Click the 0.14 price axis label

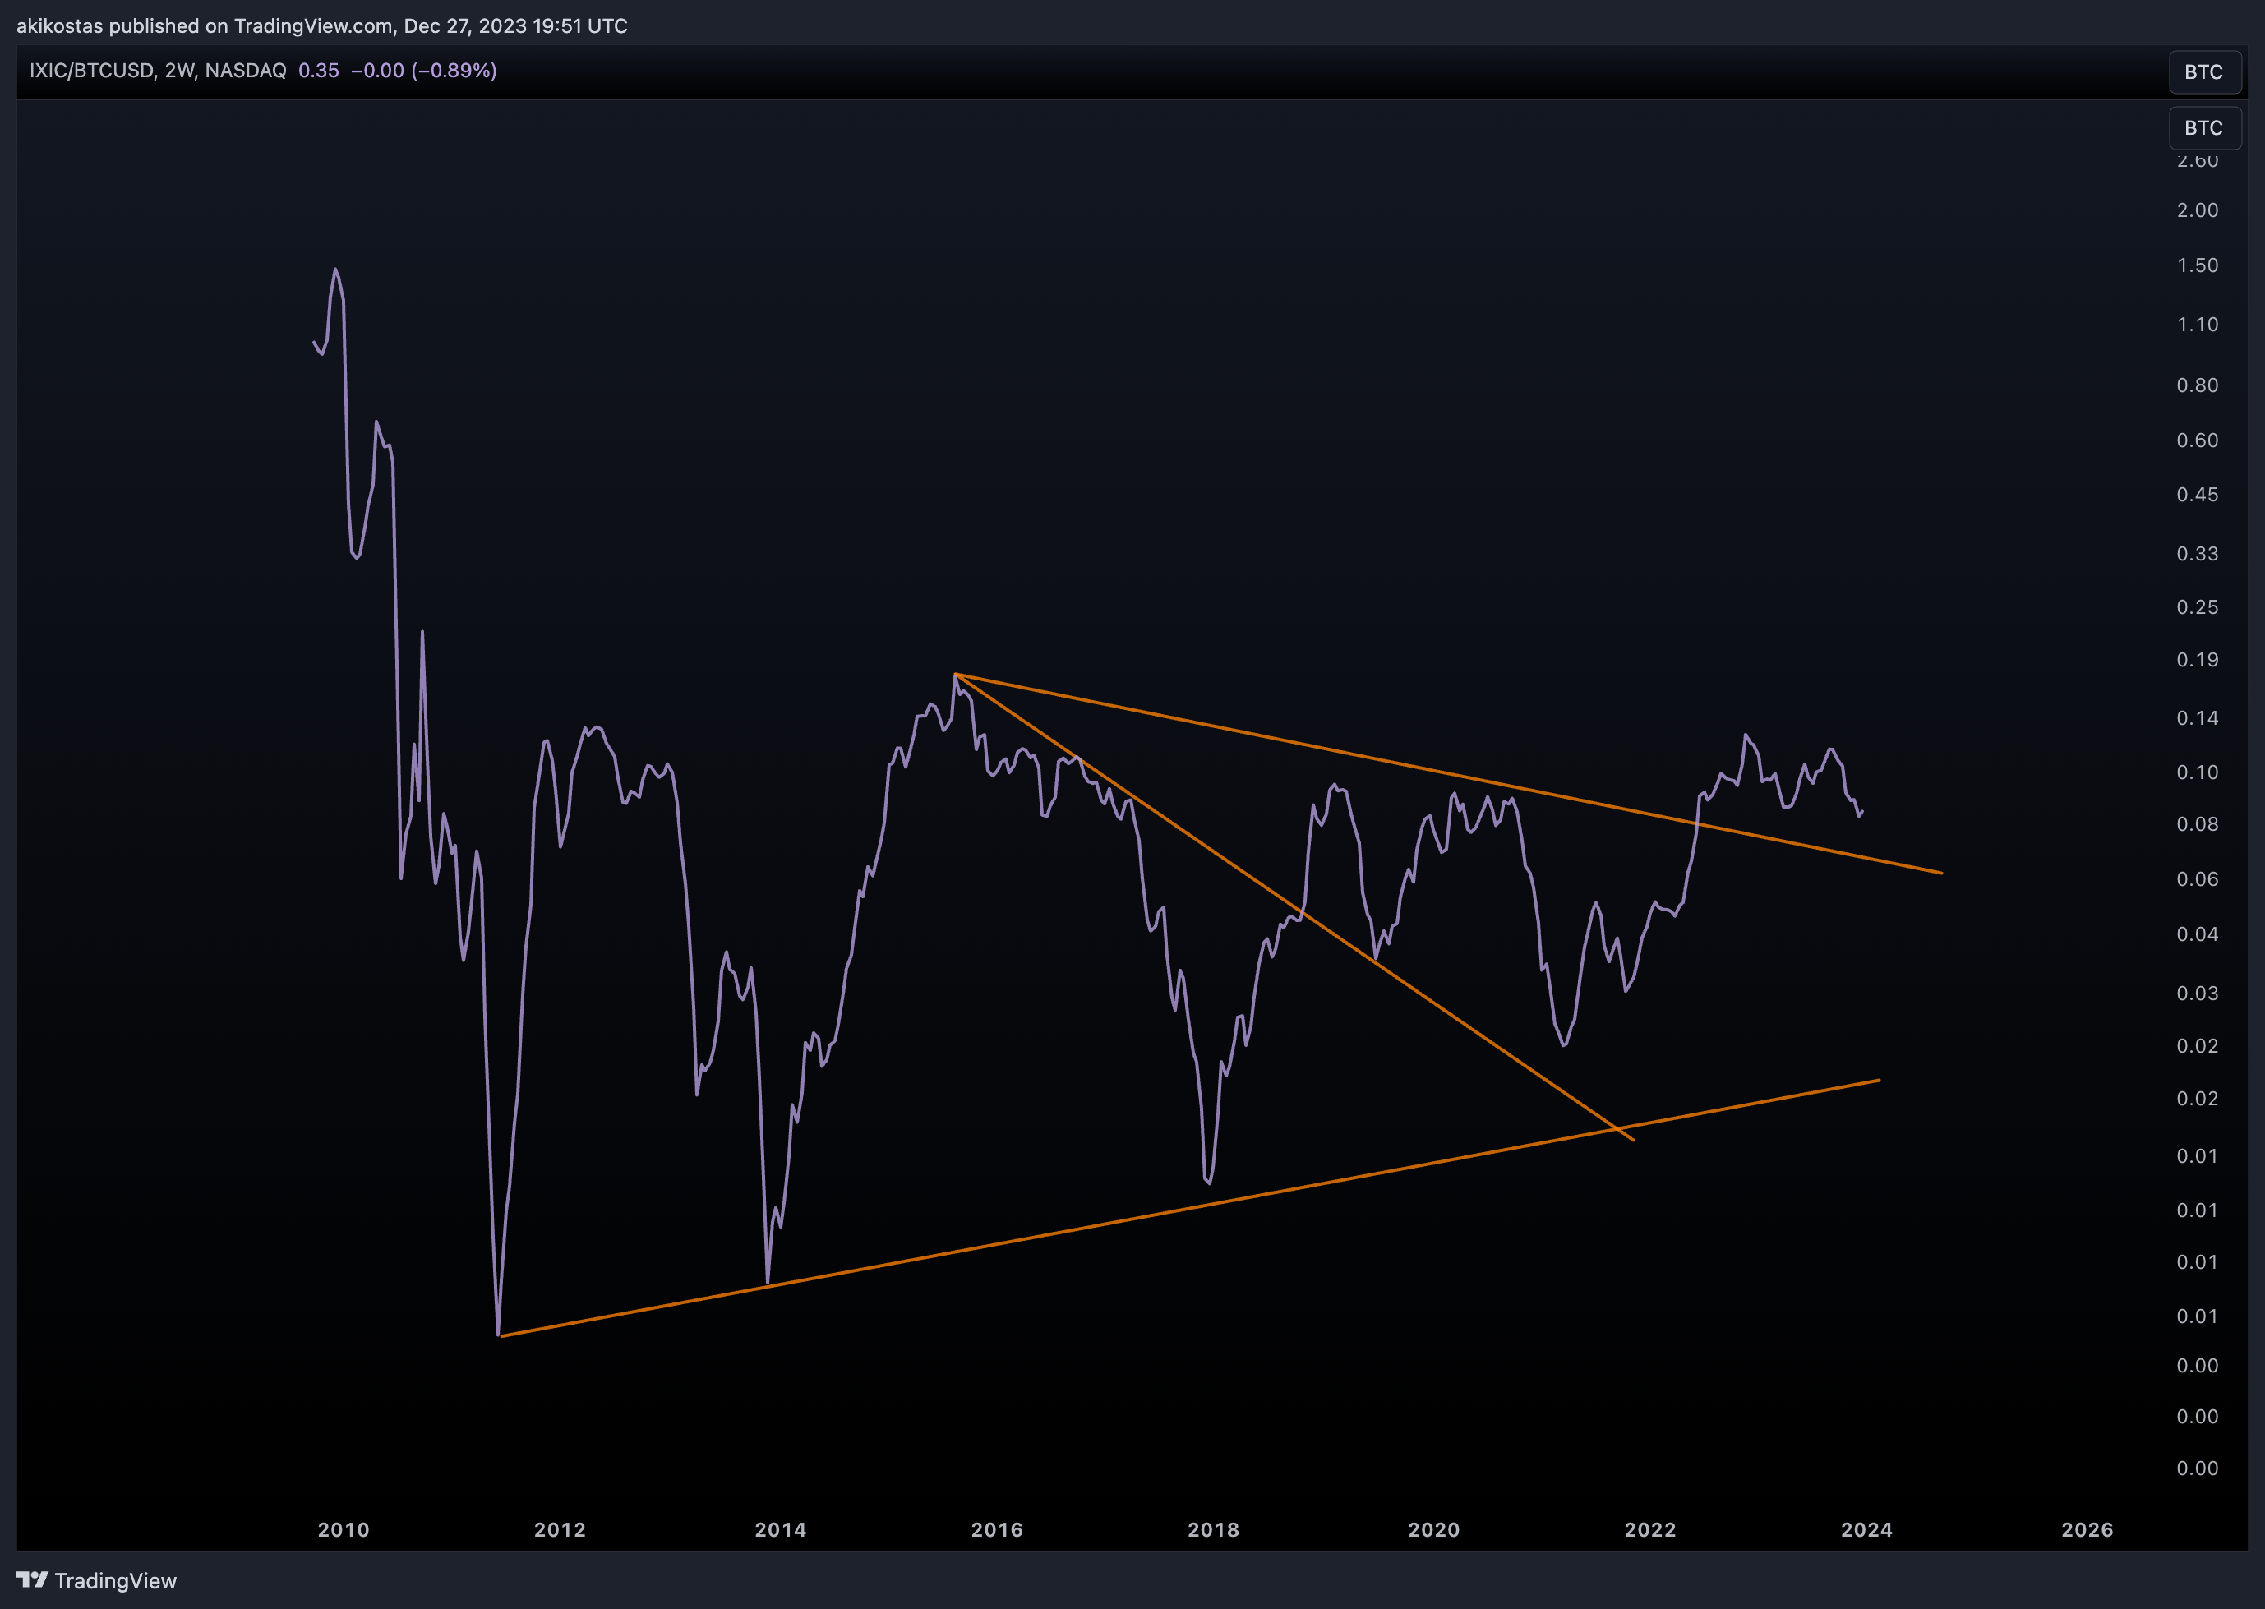click(x=2198, y=718)
